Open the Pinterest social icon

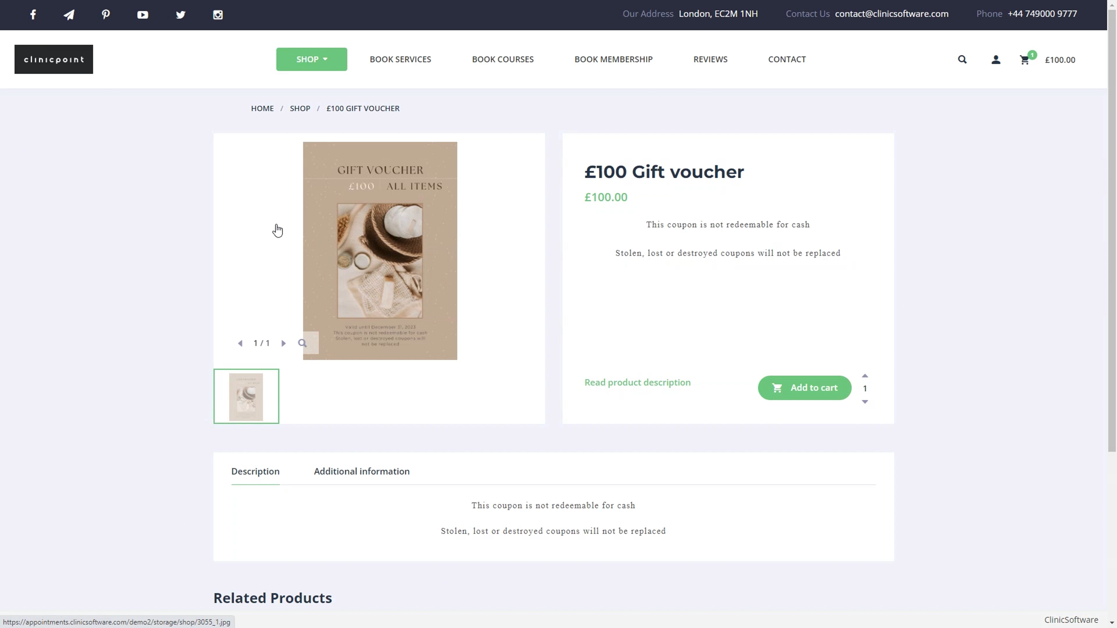(106, 15)
